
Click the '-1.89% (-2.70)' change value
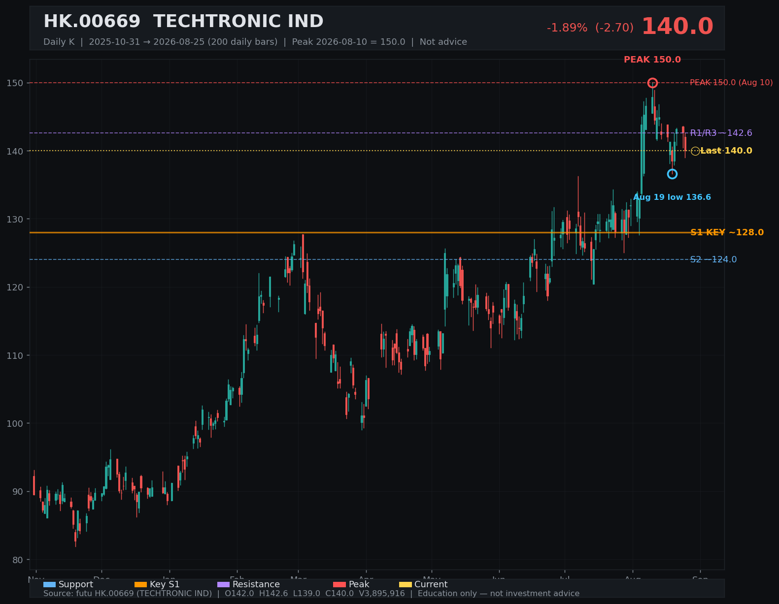(590, 28)
